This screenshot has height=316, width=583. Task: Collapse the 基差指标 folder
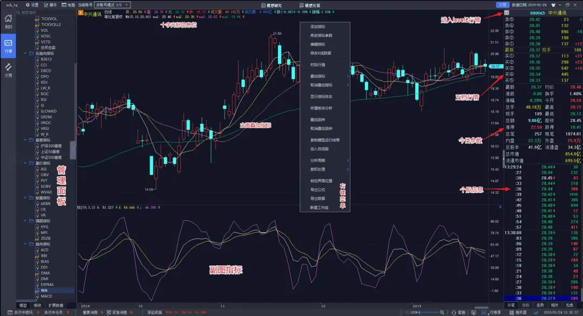pyautogui.click(x=25, y=140)
